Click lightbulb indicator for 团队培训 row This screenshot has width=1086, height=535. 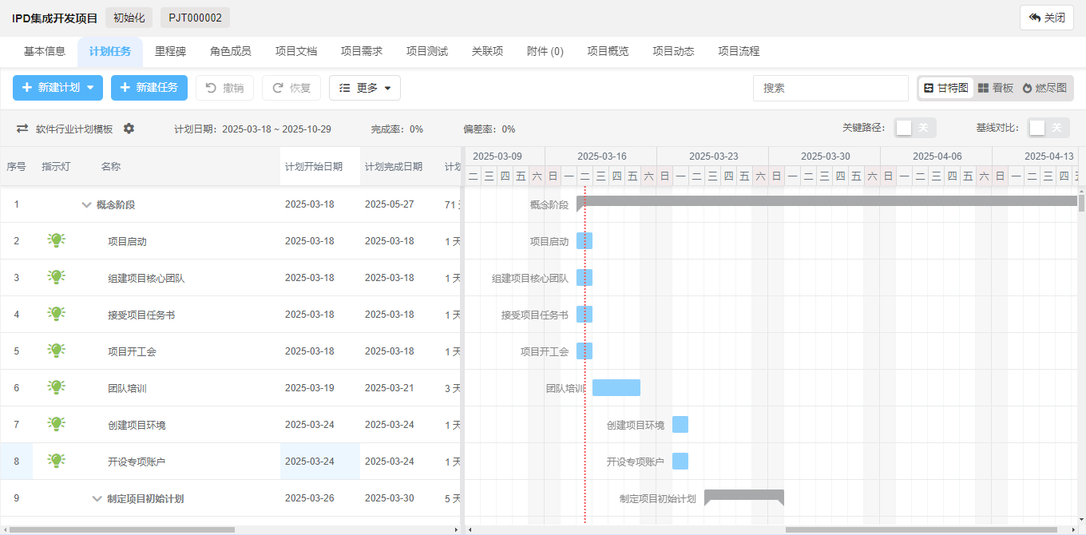coord(56,387)
